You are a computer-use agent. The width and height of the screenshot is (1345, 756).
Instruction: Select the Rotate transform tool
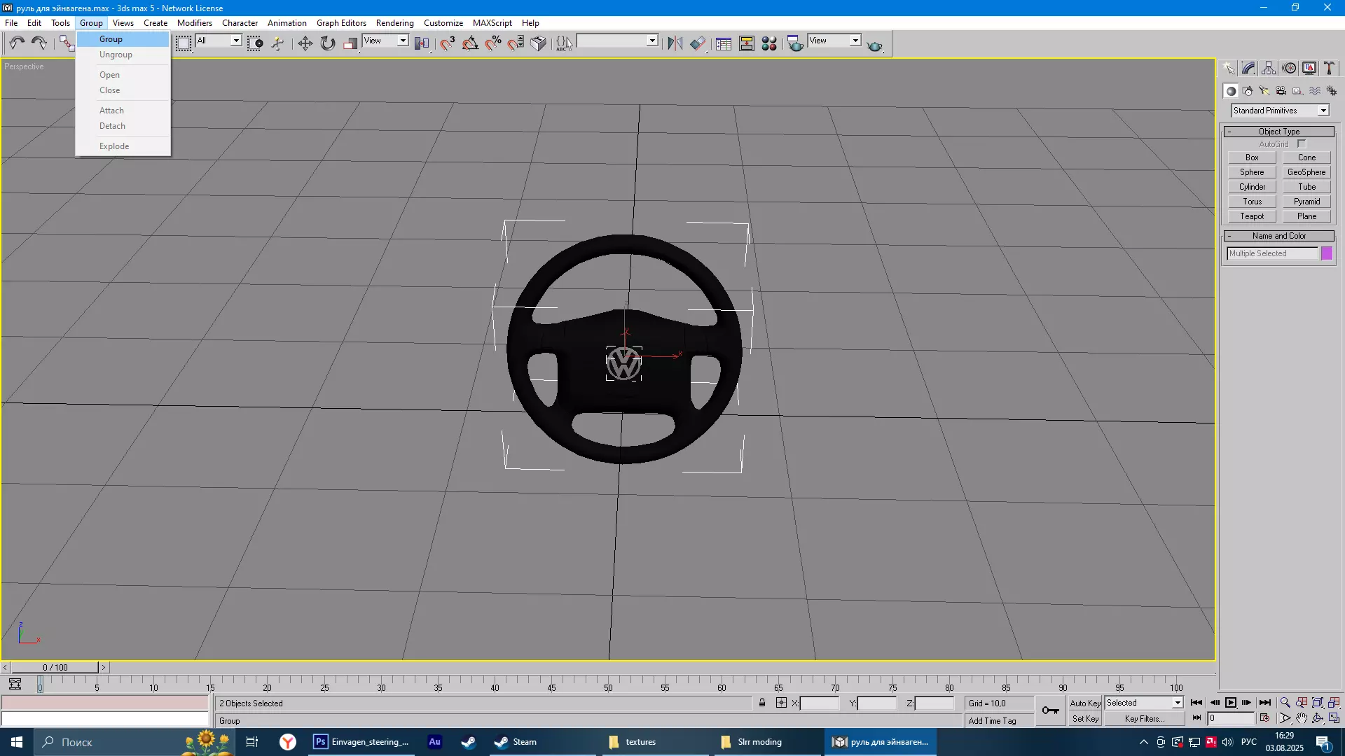click(x=328, y=43)
